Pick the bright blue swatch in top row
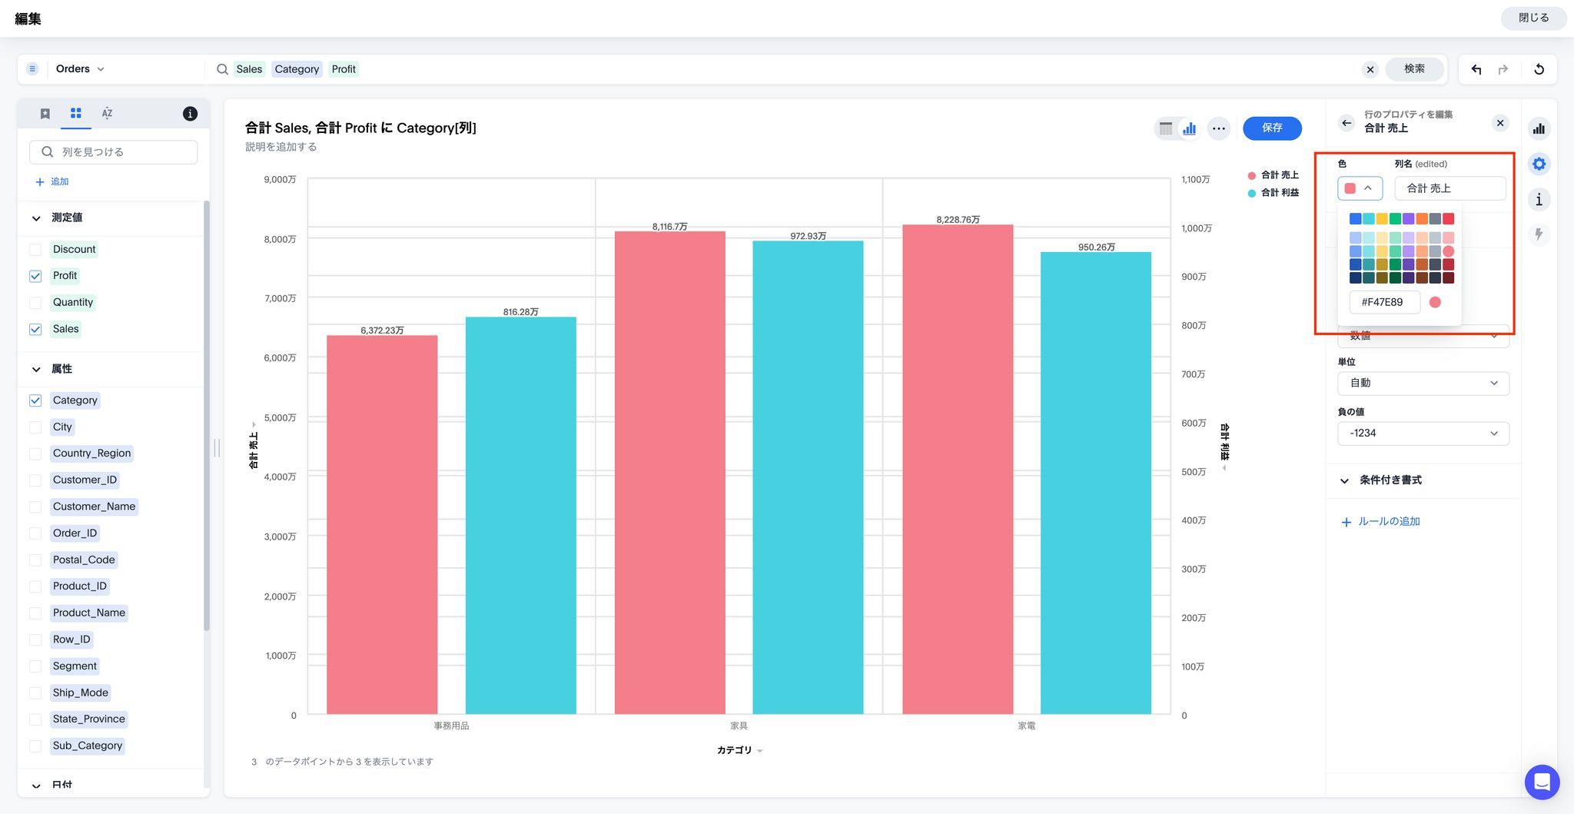 1355,219
